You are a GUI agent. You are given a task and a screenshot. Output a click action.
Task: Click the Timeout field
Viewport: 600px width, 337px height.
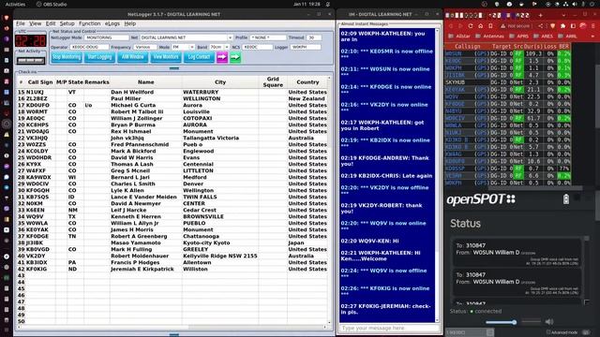point(314,37)
